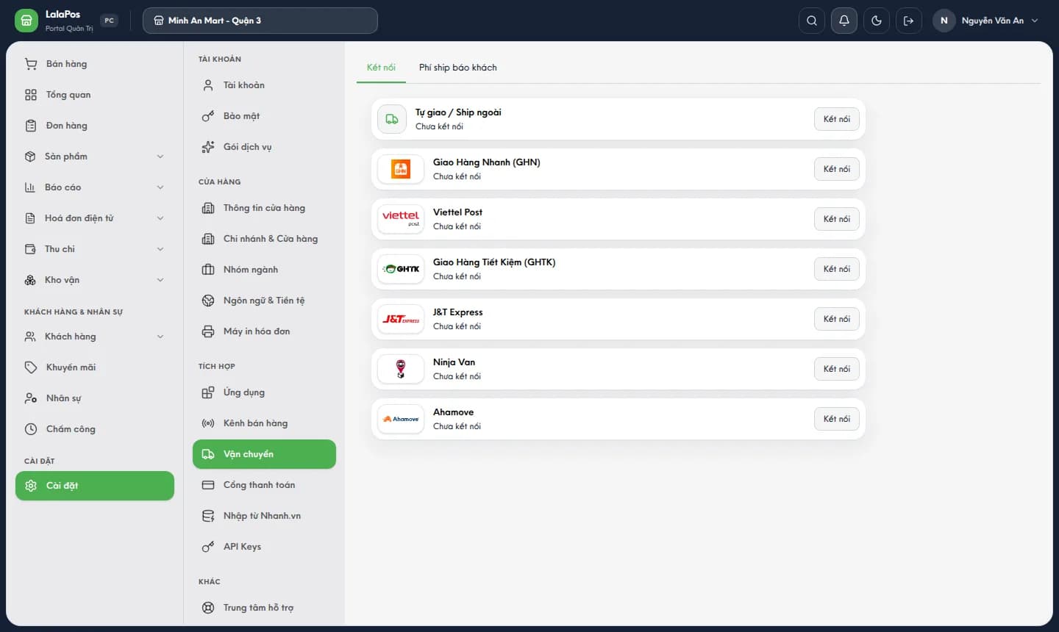Open Bán hàng cart icon
This screenshot has height=632, width=1059.
[31, 64]
